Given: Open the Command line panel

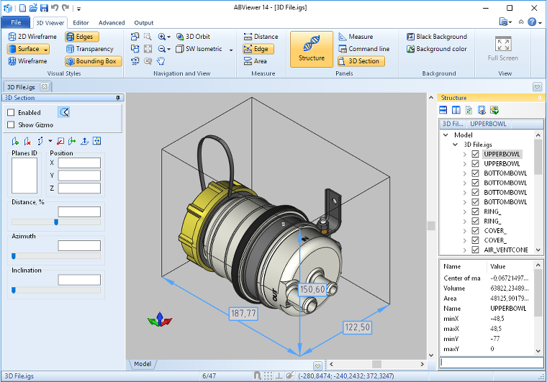Looking at the screenshot, I should pos(364,49).
